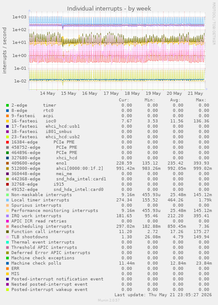Click the swatch beside Machine check polls

[x=7, y=263]
